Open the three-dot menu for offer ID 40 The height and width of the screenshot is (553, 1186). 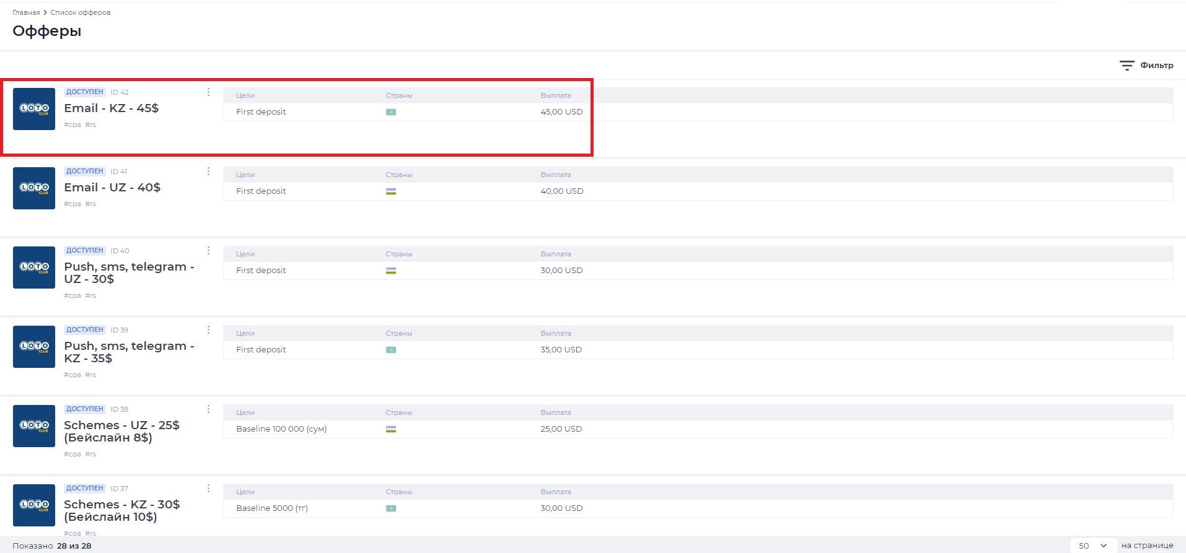click(x=208, y=250)
